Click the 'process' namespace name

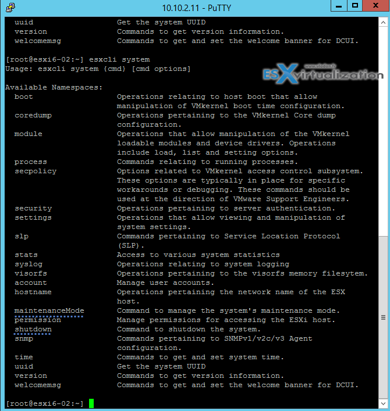[x=31, y=162]
